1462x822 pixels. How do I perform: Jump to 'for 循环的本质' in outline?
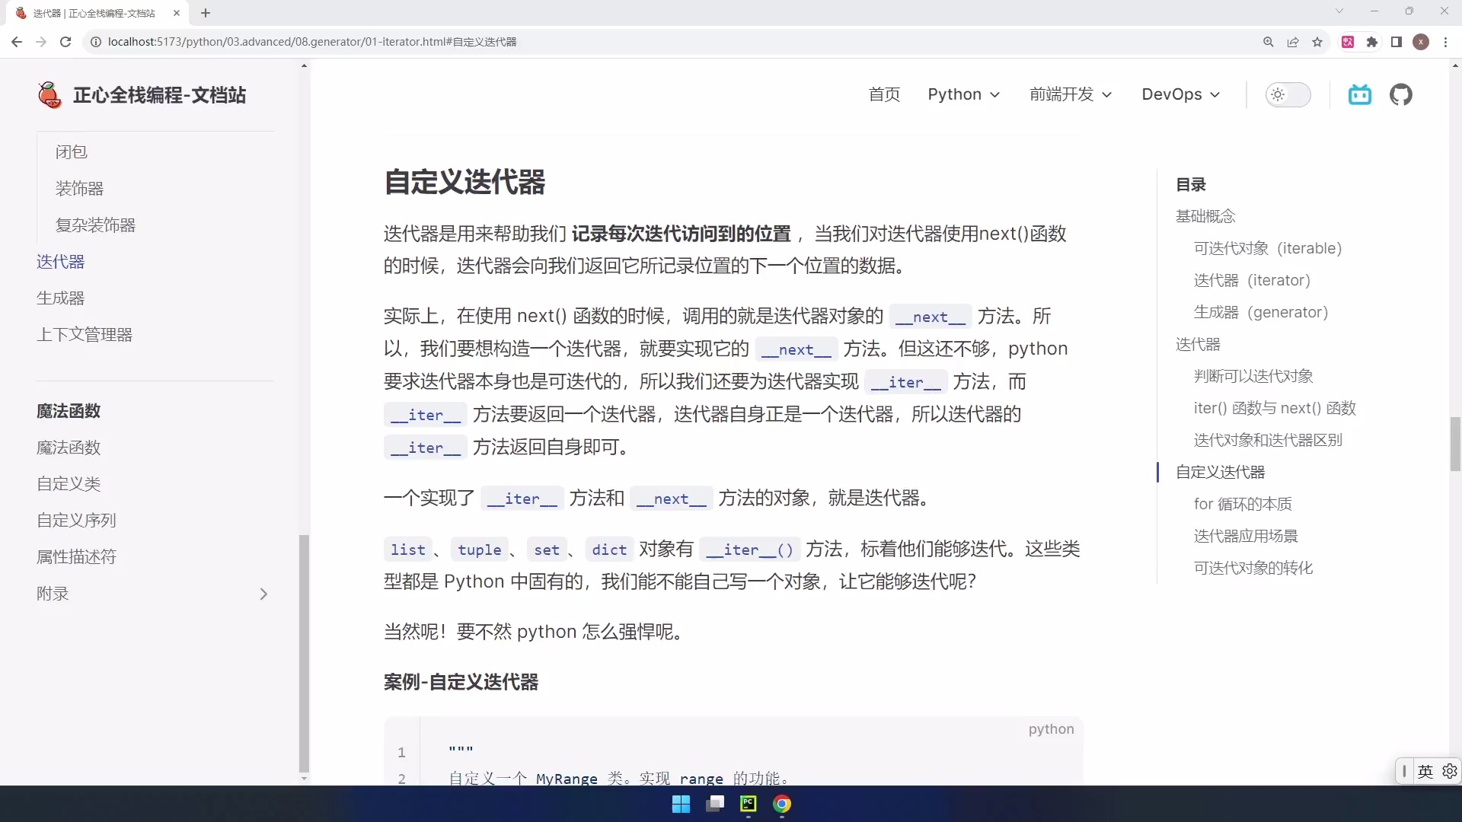point(1242,504)
